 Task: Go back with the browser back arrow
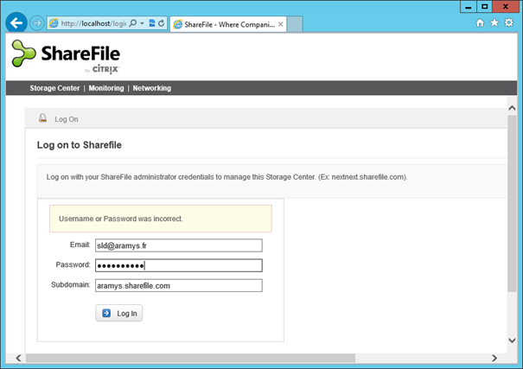[16, 23]
